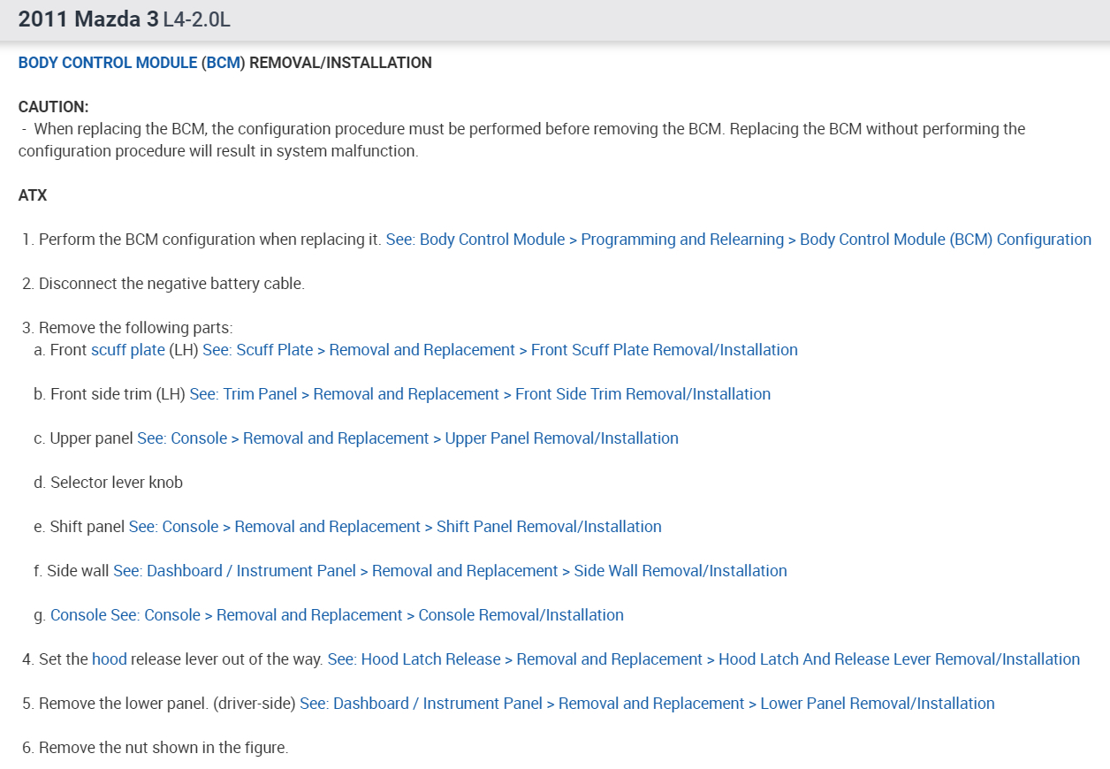Screen dimensions: 1110x769
Task: Follow the Lower Panel Removal/Installation link
Action: point(647,704)
